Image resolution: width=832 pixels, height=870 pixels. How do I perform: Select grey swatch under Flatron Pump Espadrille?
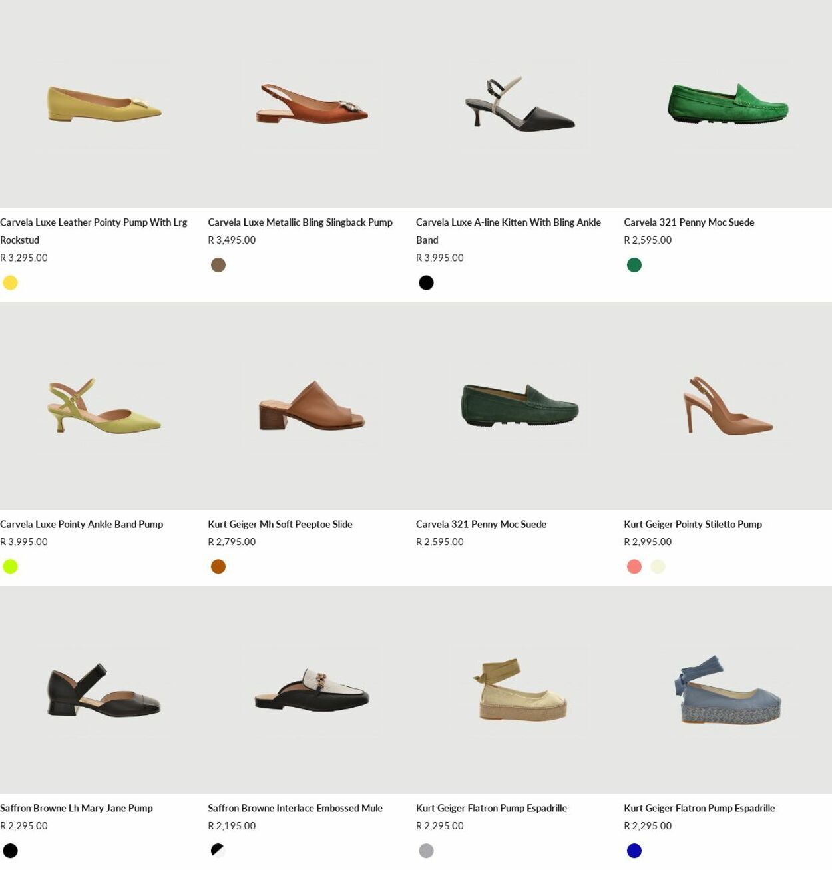tap(427, 851)
